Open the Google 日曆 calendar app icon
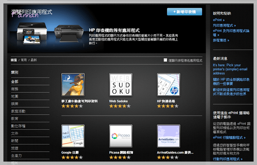The height and width of the screenshot is (165, 257). point(73,136)
